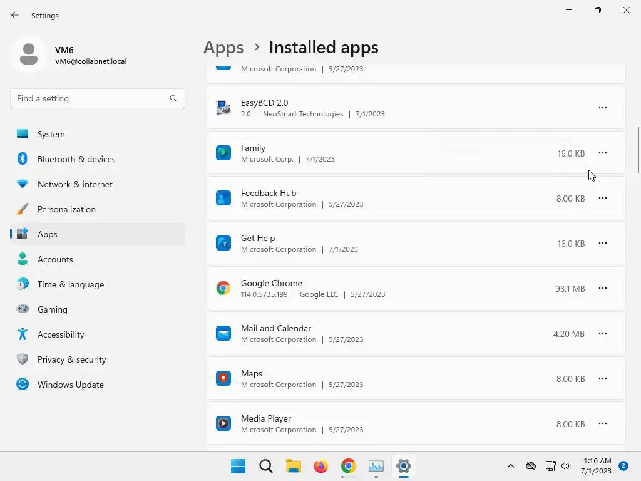Select Privacy & security in sidebar
The height and width of the screenshot is (481, 641).
[71, 359]
